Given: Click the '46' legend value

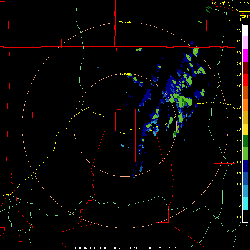Looking at the screenshot, I should pos(239,85).
